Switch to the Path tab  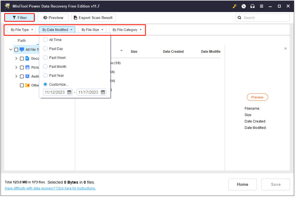tap(22, 40)
